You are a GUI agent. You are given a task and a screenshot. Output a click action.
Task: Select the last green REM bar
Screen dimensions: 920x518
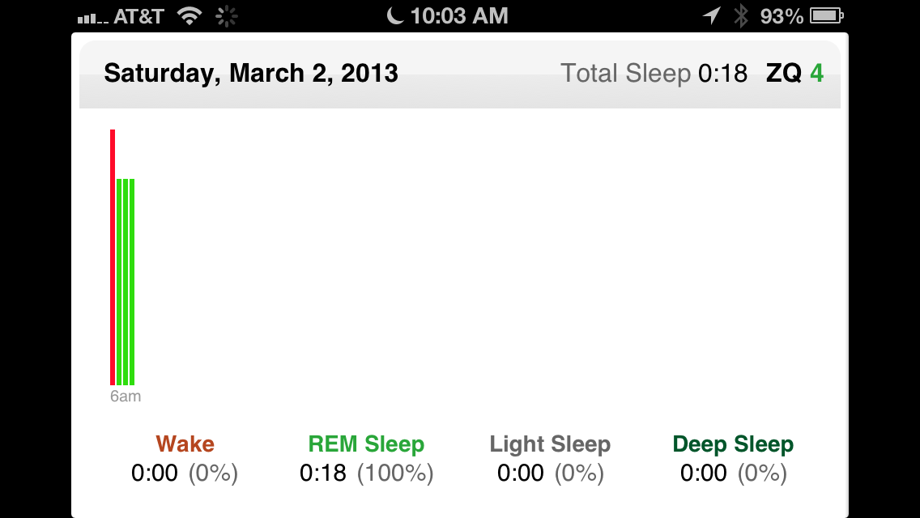pyautogui.click(x=132, y=282)
